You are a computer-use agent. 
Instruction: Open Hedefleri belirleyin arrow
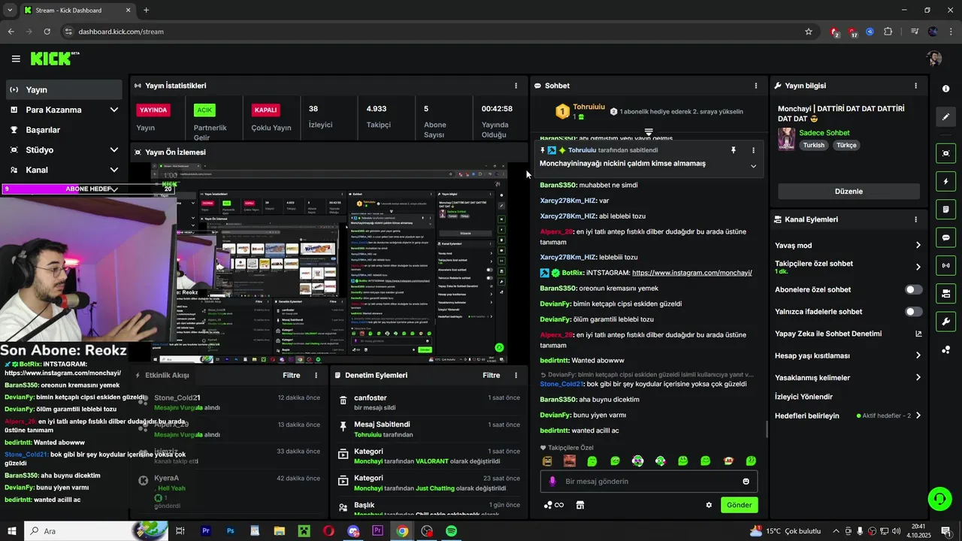tap(918, 416)
